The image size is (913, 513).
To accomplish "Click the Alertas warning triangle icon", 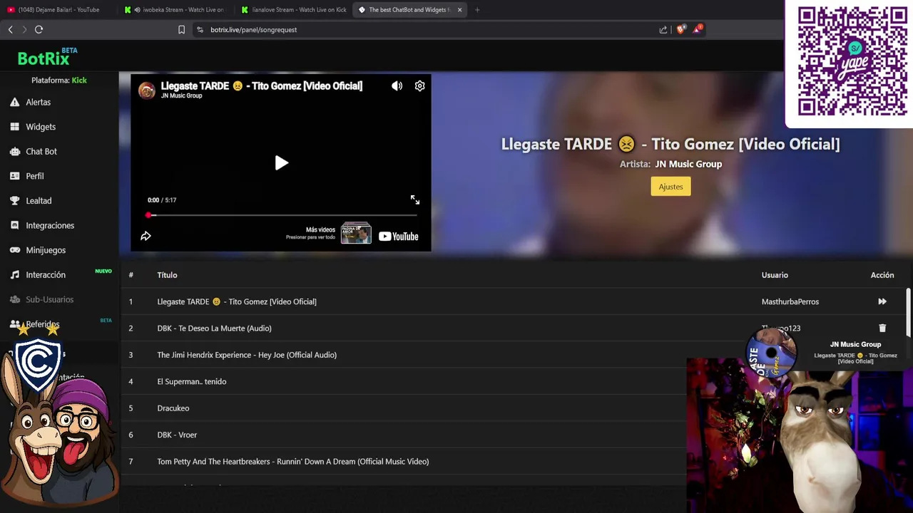I will pos(14,102).
